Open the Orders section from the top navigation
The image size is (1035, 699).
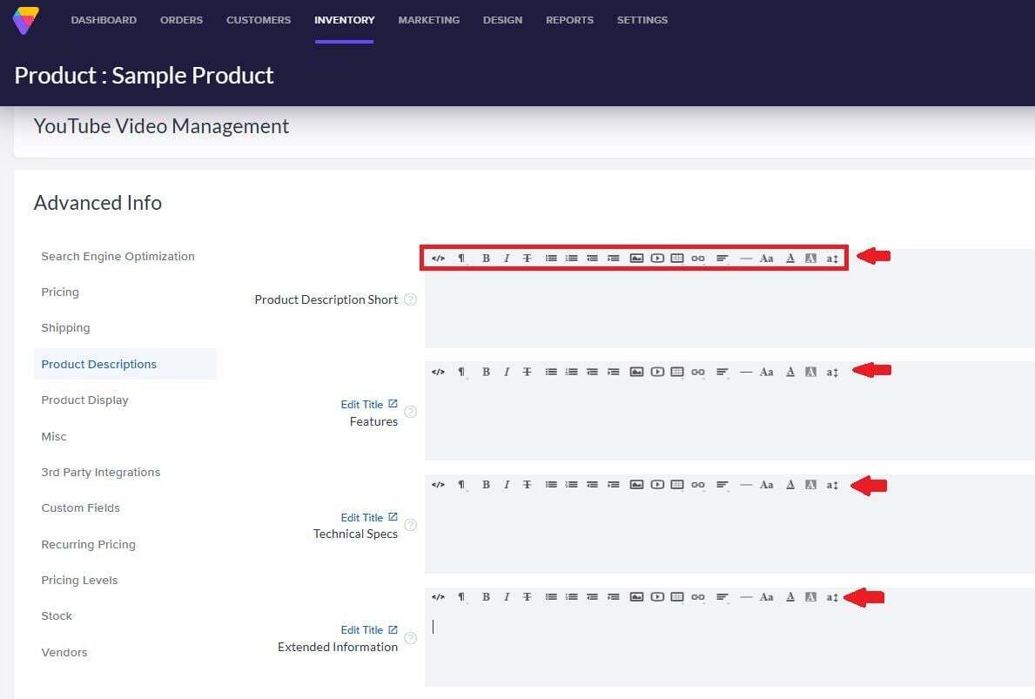coord(181,20)
